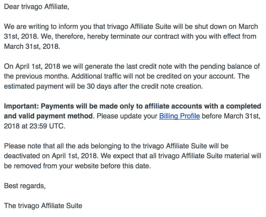Click the signature line 'The trivago Affiliate Suite'
The height and width of the screenshot is (217, 266).
pyautogui.click(x=43, y=206)
